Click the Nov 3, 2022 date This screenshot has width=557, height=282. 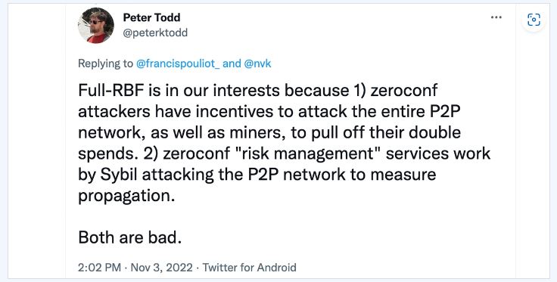(x=162, y=267)
